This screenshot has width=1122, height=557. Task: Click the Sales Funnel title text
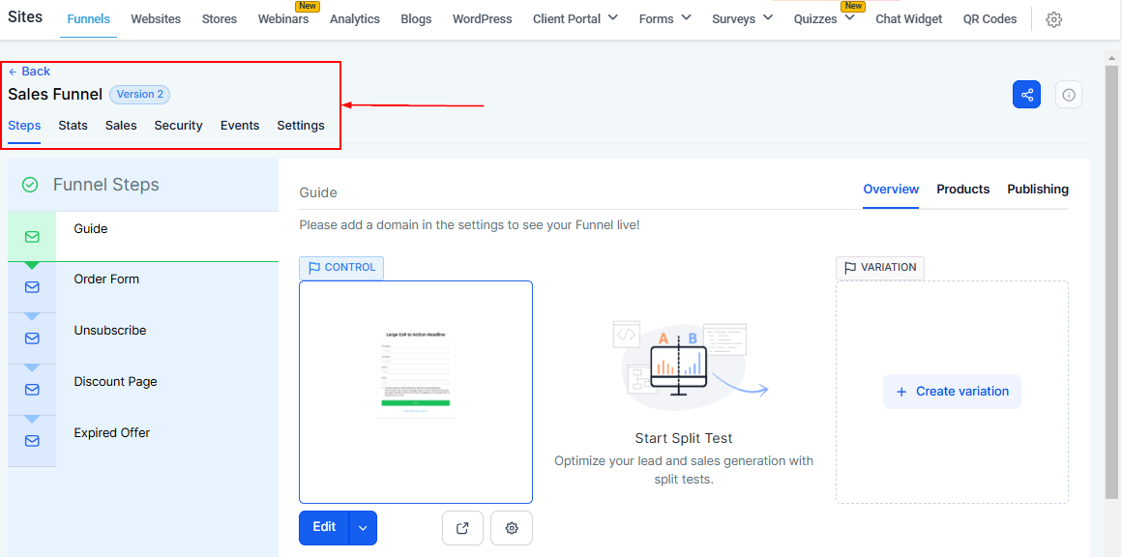click(x=55, y=95)
